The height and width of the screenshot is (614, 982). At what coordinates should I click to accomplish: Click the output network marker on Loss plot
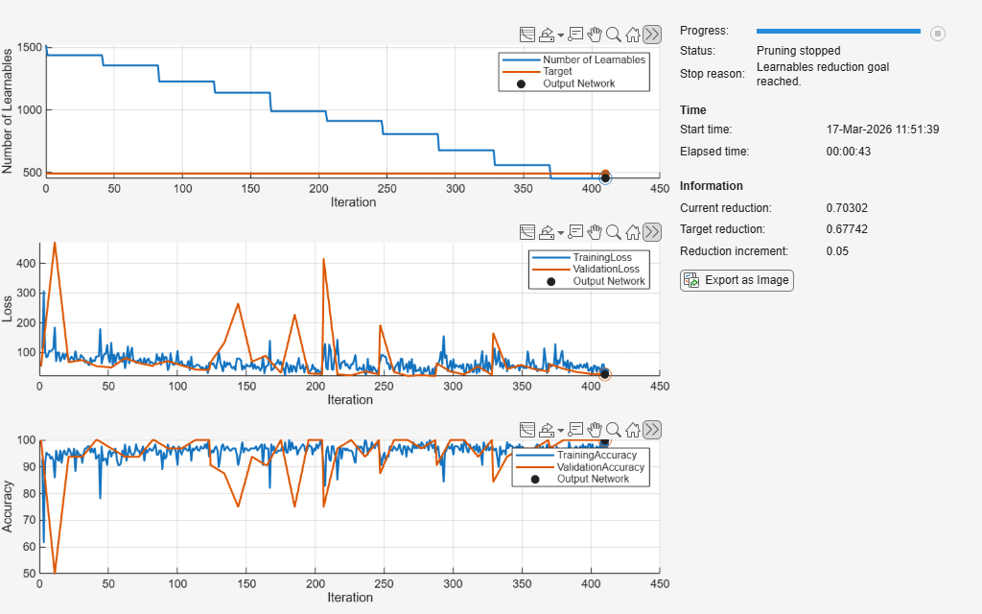point(604,374)
